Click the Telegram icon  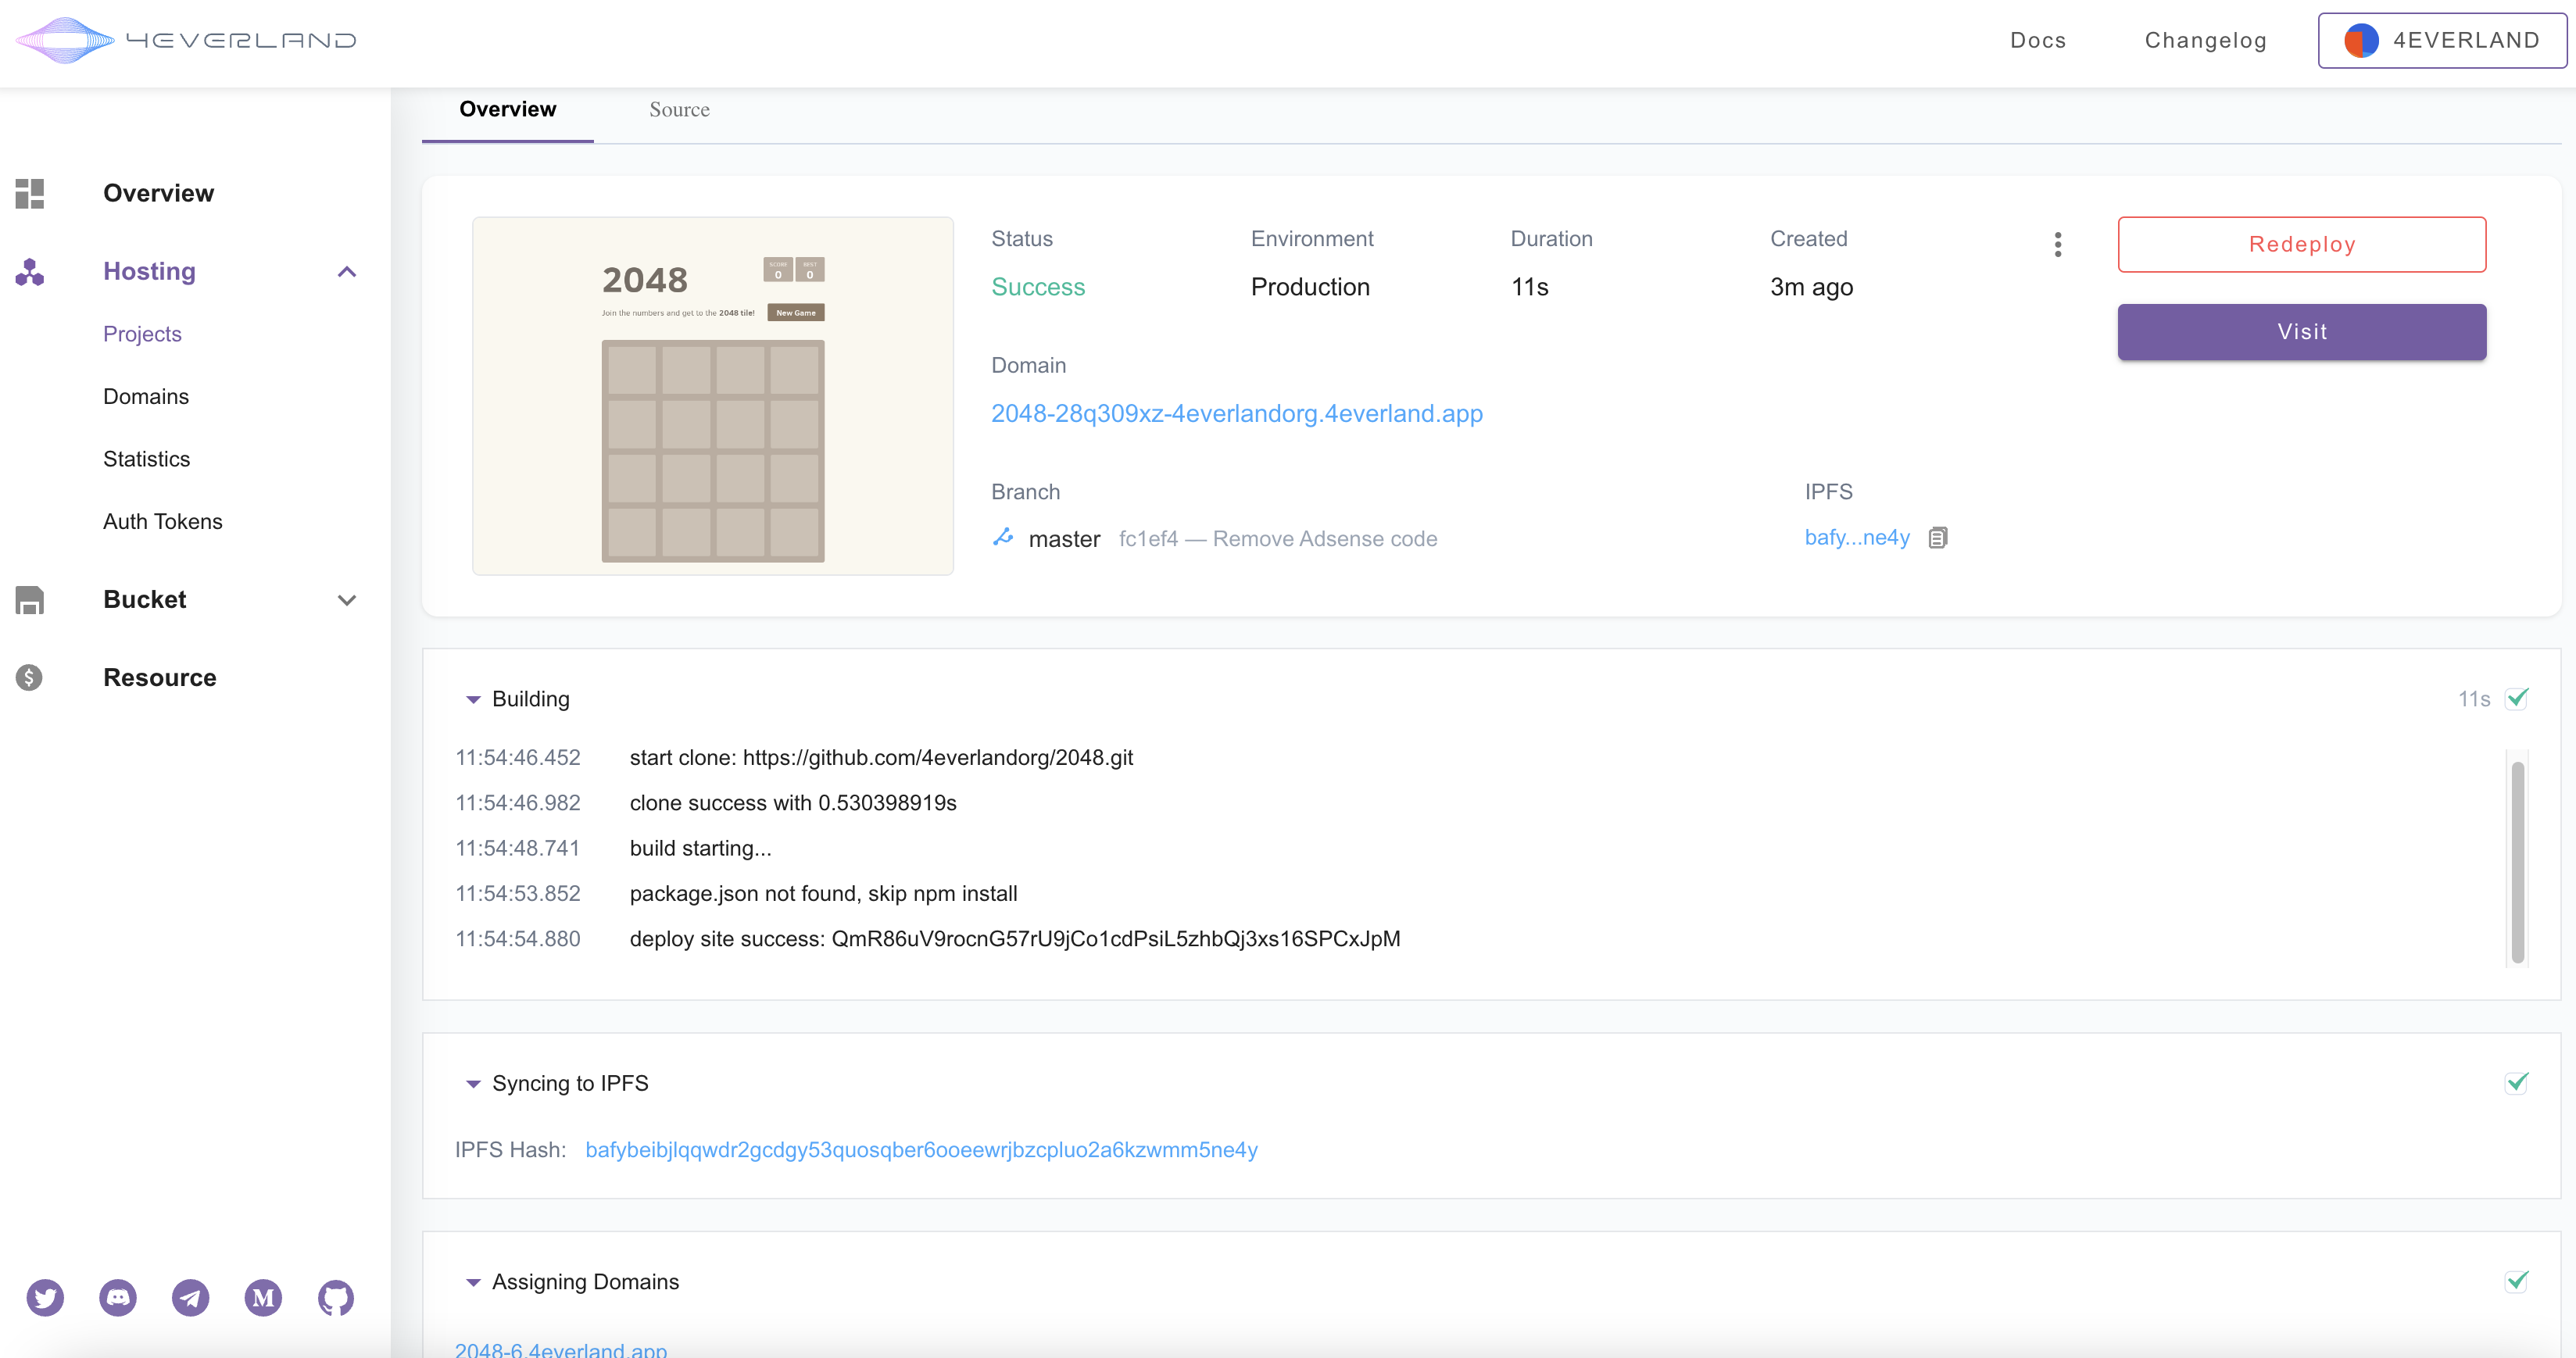tap(190, 1298)
